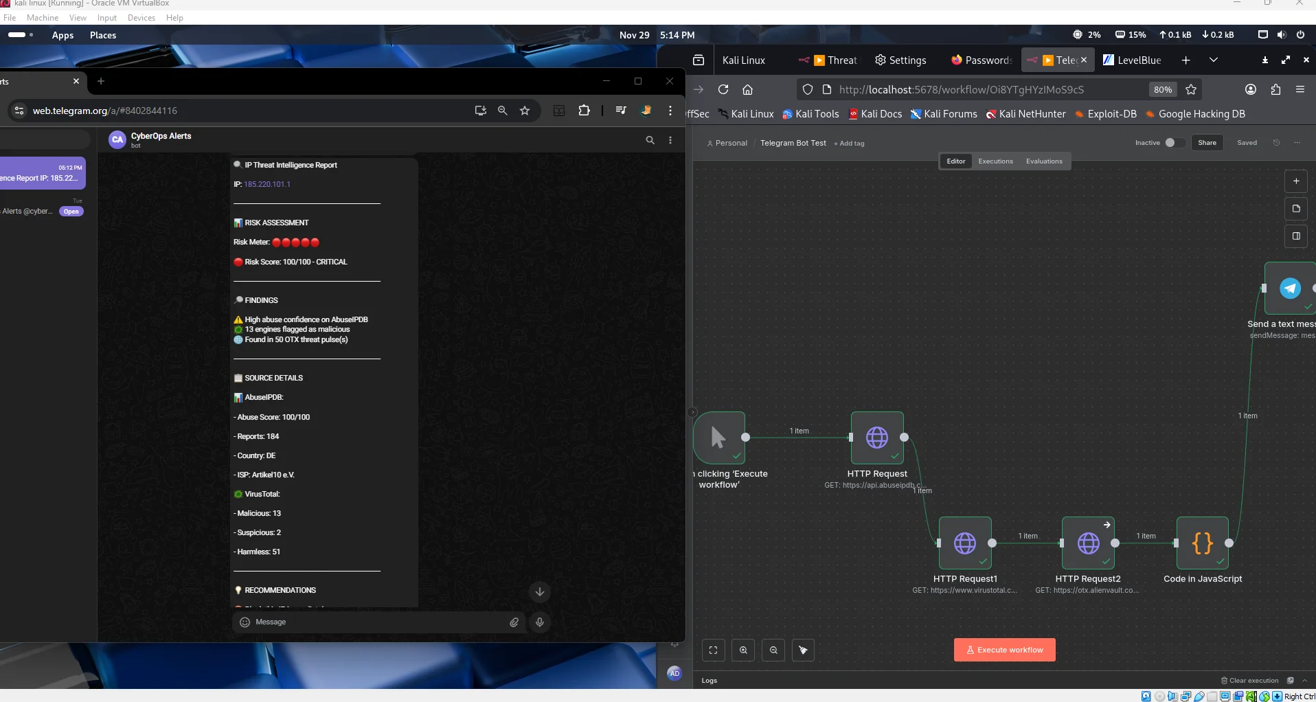The width and height of the screenshot is (1316, 702).
Task: Reload the Firefox page
Action: click(x=723, y=89)
